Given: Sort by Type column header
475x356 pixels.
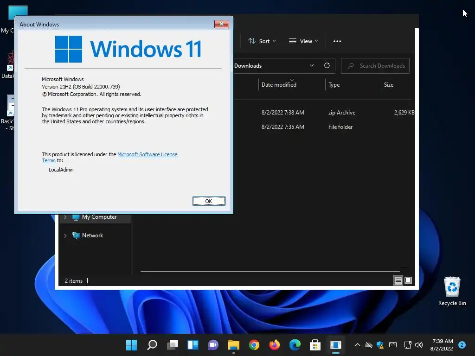Looking at the screenshot, I should [334, 85].
